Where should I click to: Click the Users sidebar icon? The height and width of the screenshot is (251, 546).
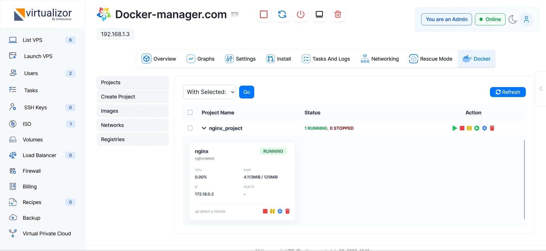[x=13, y=73]
